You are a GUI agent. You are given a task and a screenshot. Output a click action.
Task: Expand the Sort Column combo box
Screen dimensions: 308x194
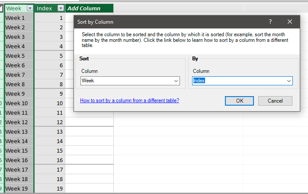176,81
